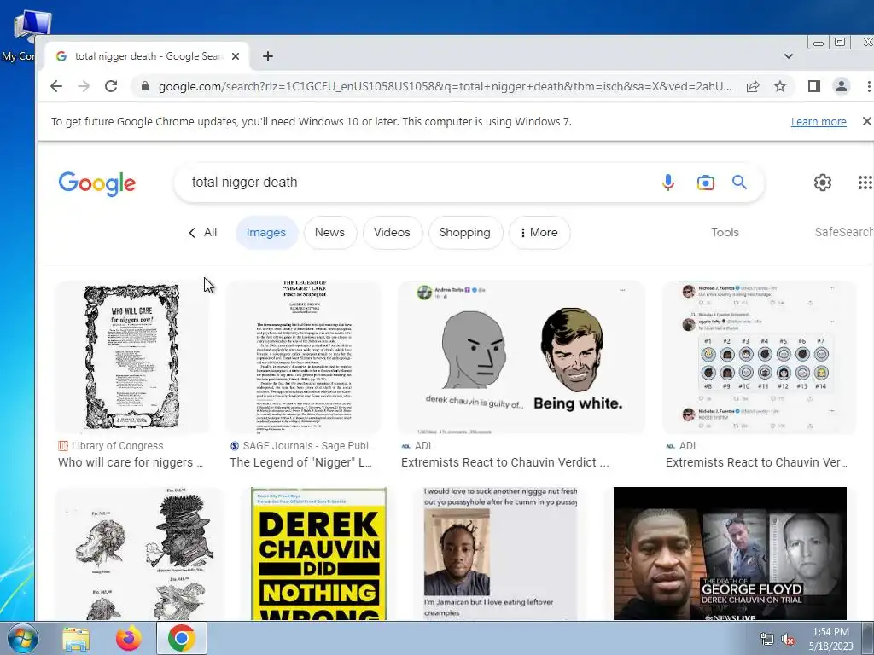Switch to the Videos results tab
The width and height of the screenshot is (874, 655).
click(x=392, y=232)
